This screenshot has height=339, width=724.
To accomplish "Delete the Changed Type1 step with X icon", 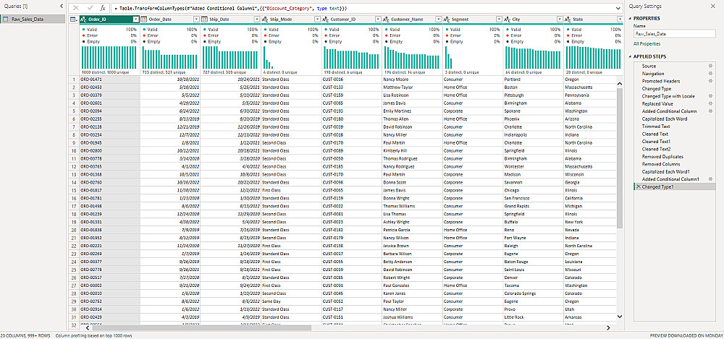I will pyautogui.click(x=638, y=186).
